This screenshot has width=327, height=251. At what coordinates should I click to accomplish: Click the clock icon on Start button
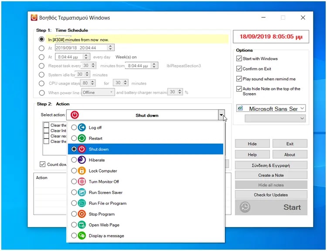(245, 207)
